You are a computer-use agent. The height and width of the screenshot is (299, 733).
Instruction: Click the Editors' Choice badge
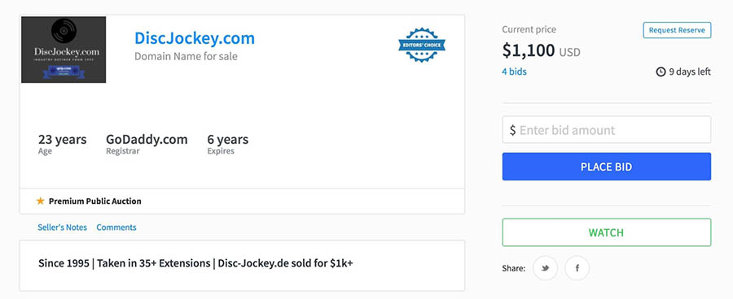pyautogui.click(x=422, y=45)
